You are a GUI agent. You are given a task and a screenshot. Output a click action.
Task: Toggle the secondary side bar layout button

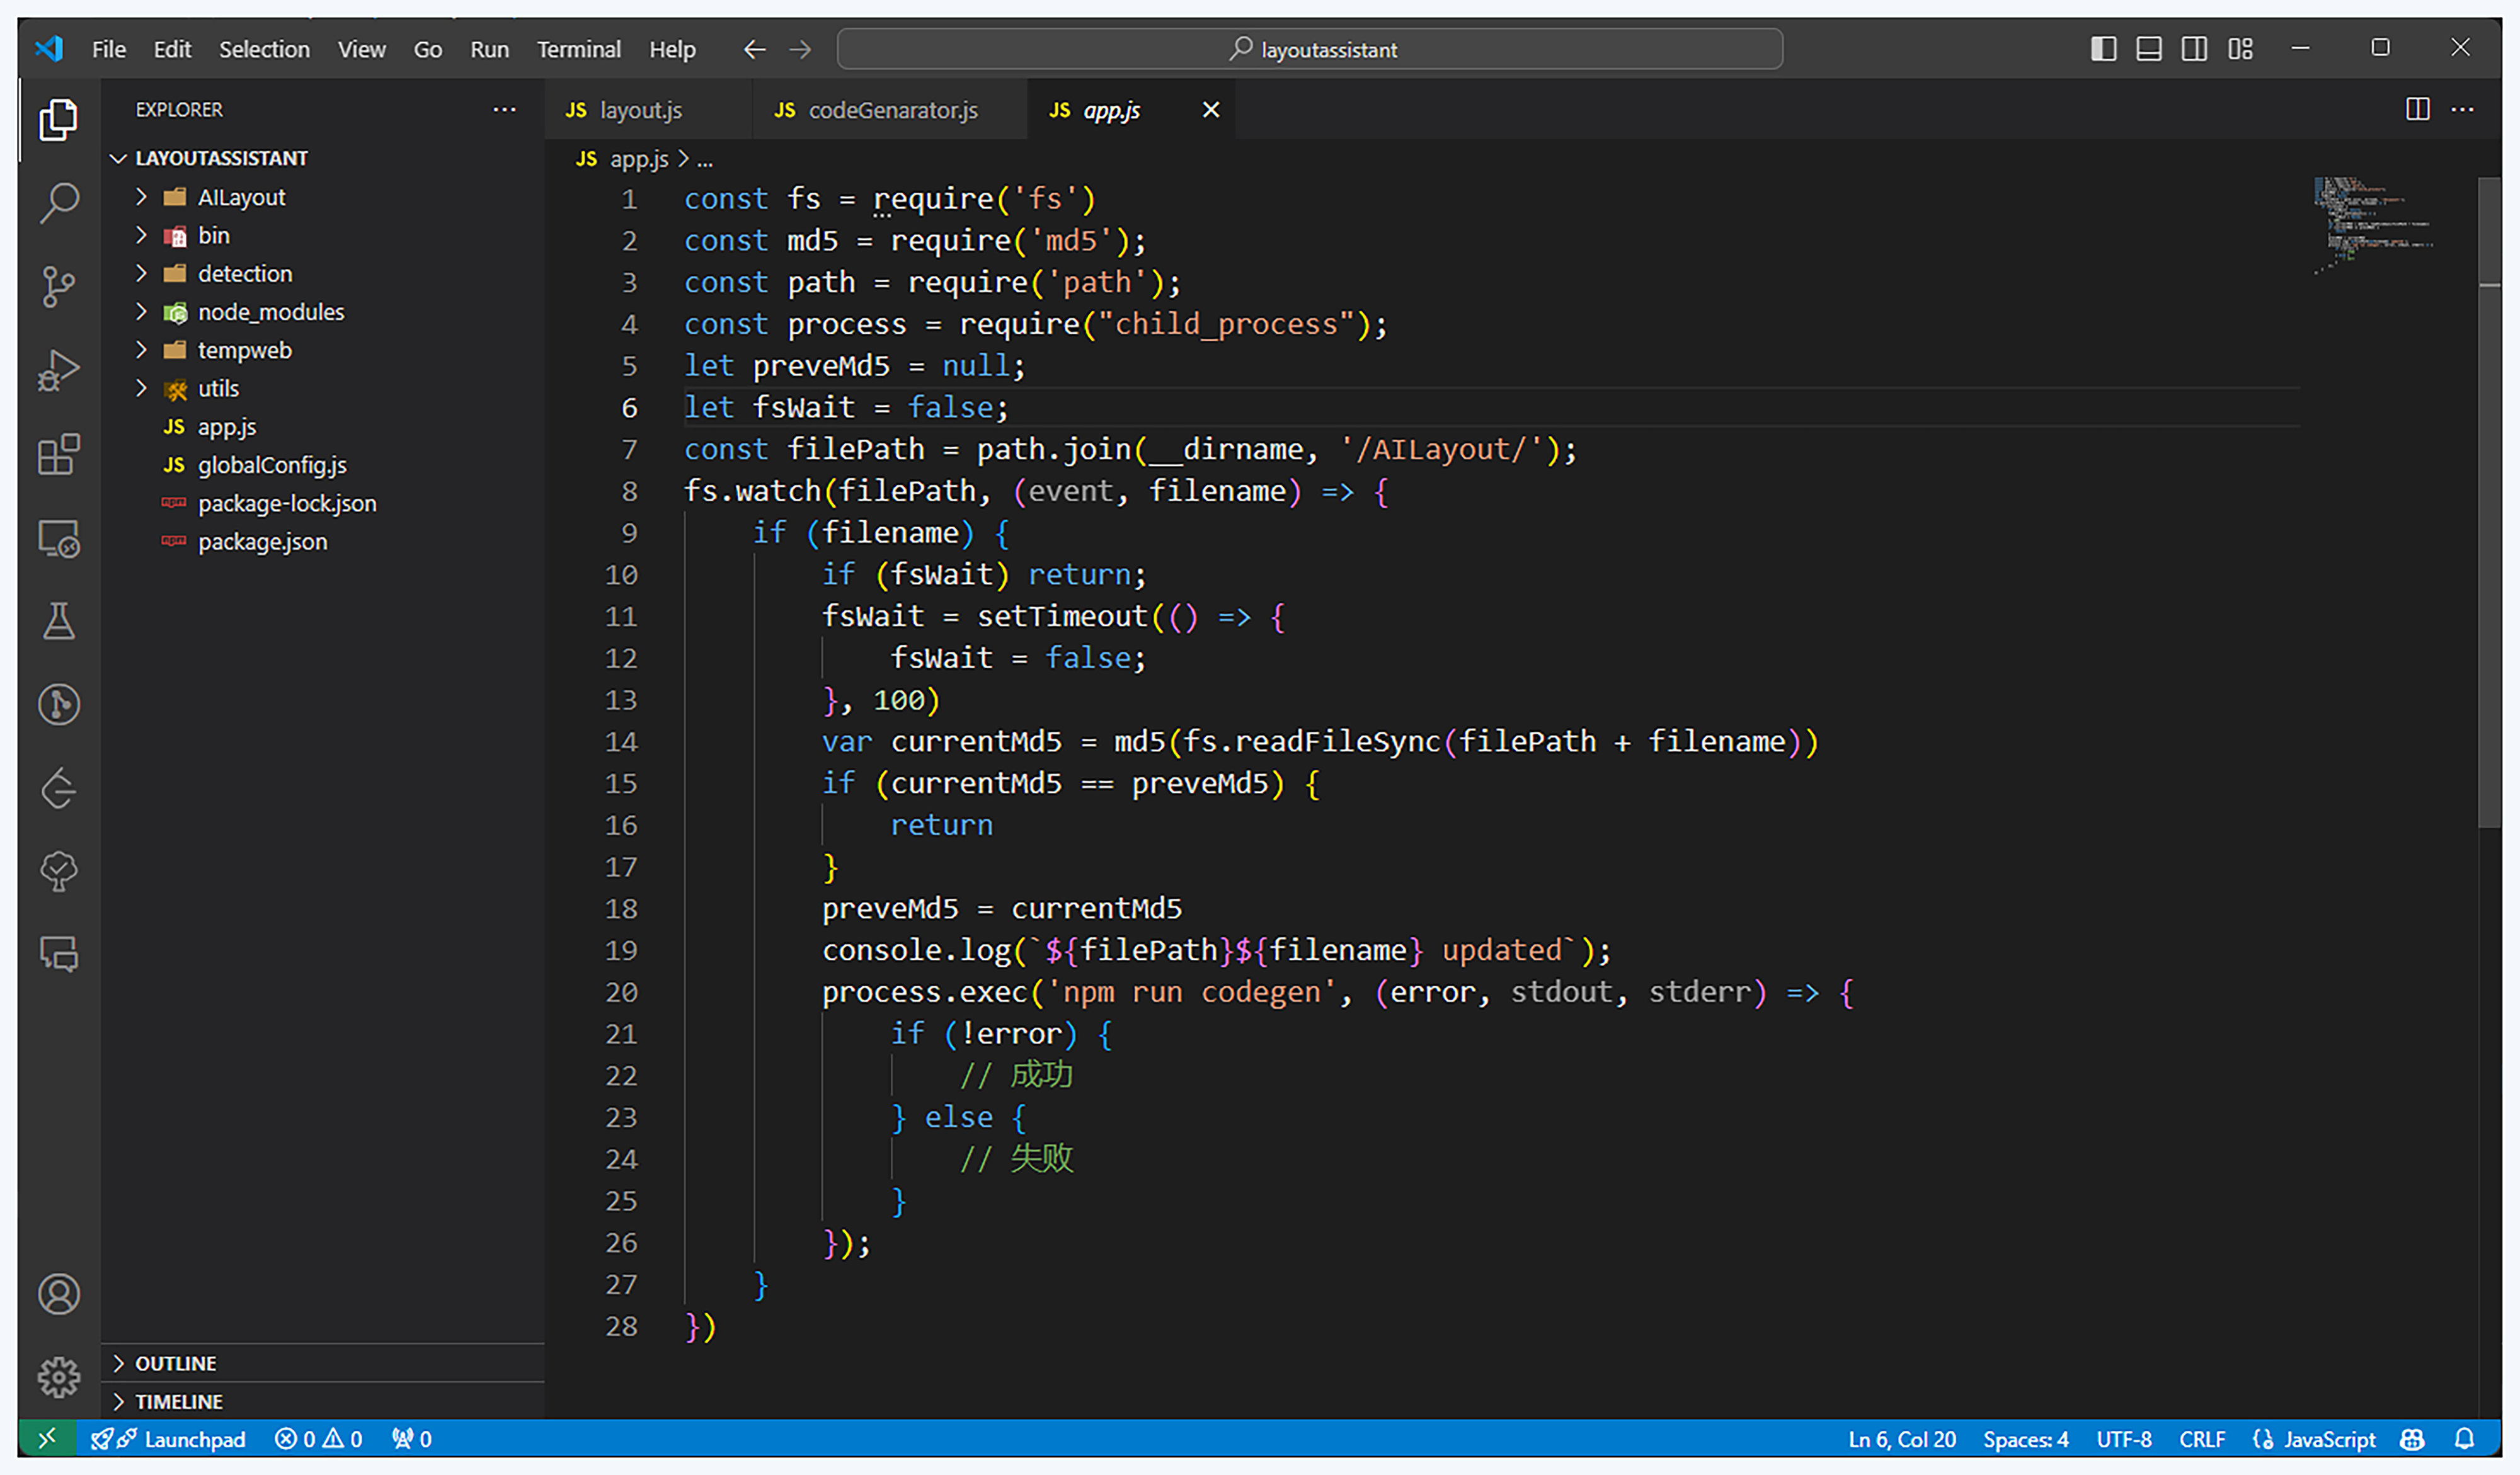tap(2194, 49)
